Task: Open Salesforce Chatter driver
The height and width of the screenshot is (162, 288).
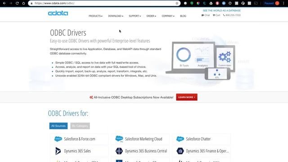Action: click(201, 139)
